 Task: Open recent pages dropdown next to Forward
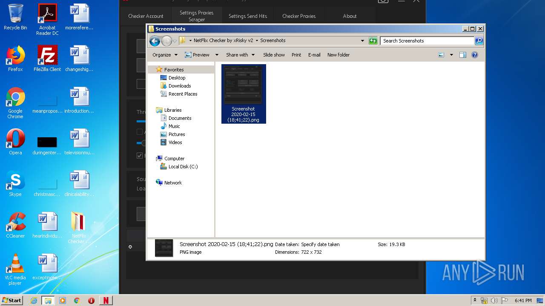point(175,41)
